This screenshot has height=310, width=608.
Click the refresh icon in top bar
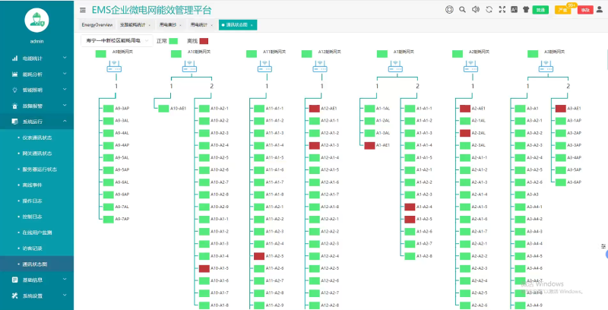coord(489,10)
